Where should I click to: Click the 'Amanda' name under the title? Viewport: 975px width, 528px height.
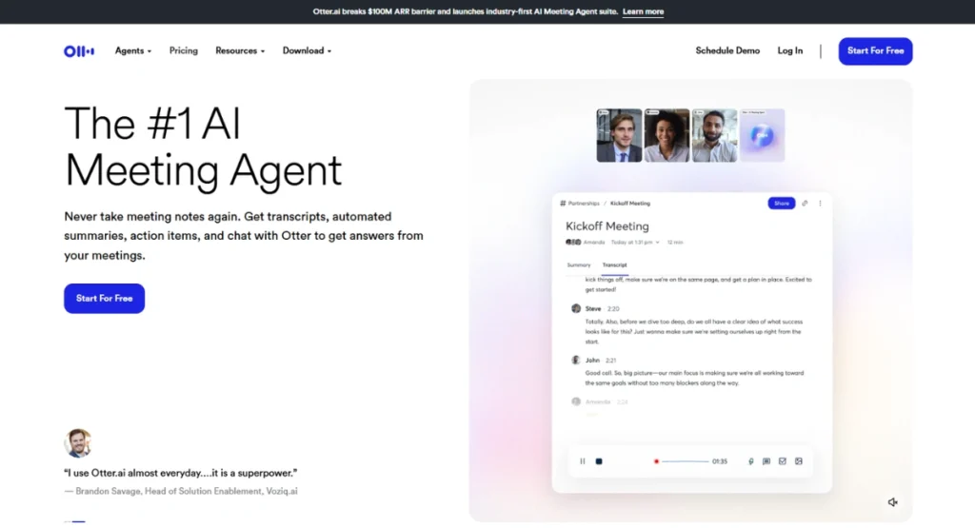click(594, 243)
